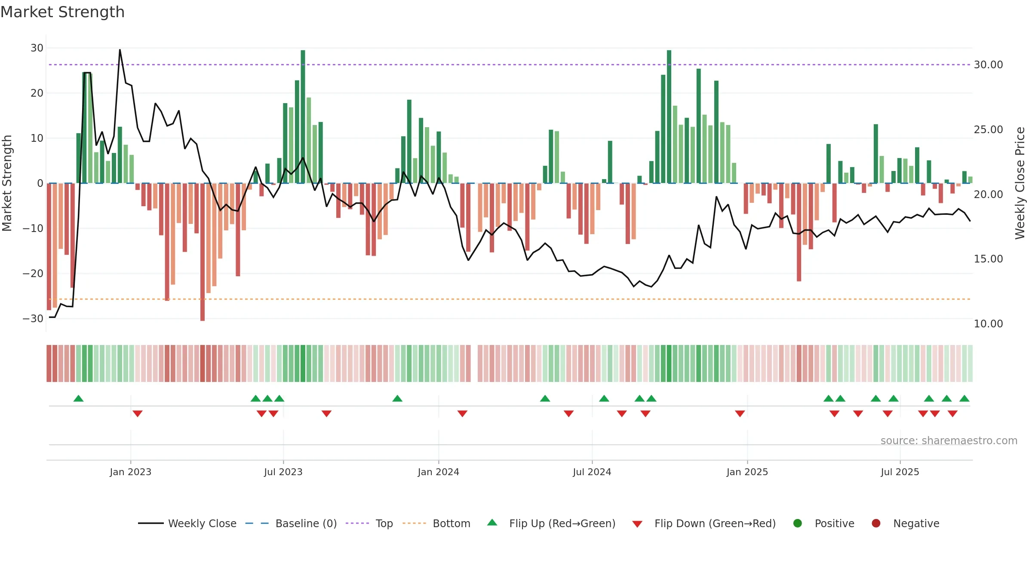The image size is (1032, 580).
Task: Click the red Flip Down triangle in the legend
Action: [637, 524]
